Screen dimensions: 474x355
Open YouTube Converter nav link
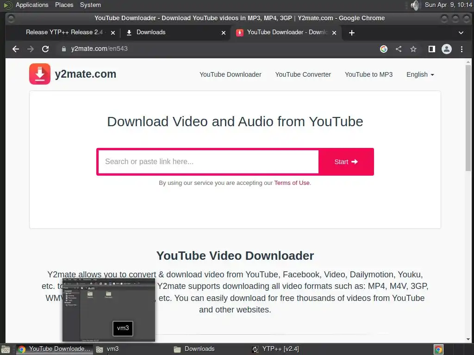(x=303, y=74)
